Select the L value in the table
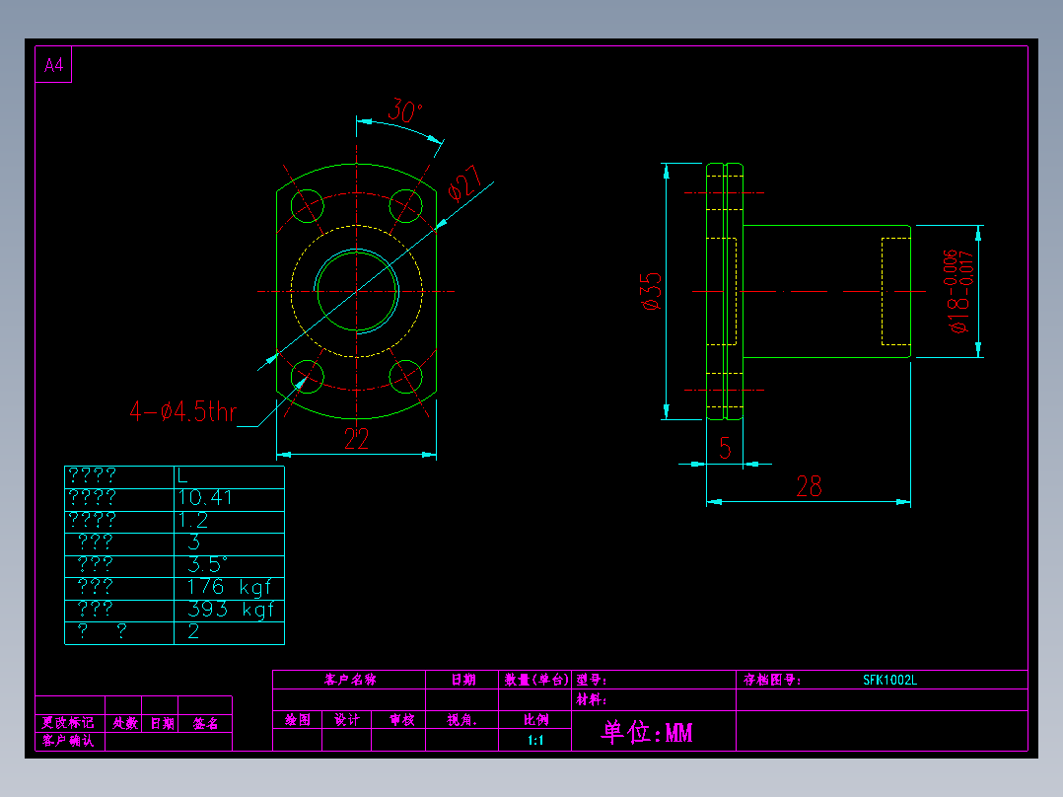 [x=182, y=476]
